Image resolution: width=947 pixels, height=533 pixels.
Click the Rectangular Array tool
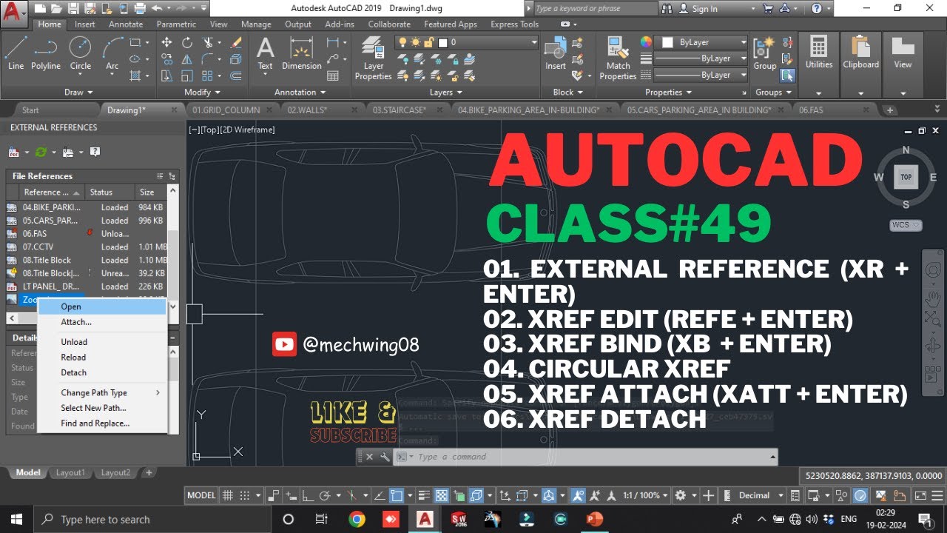tap(208, 76)
